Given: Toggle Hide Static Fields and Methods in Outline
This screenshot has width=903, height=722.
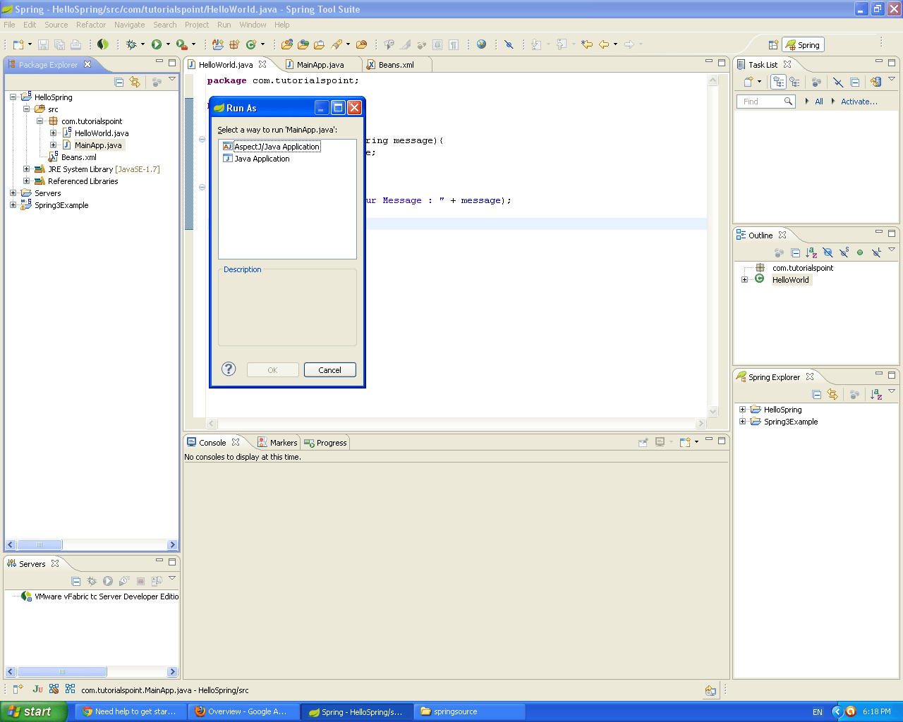Looking at the screenshot, I should point(844,252).
